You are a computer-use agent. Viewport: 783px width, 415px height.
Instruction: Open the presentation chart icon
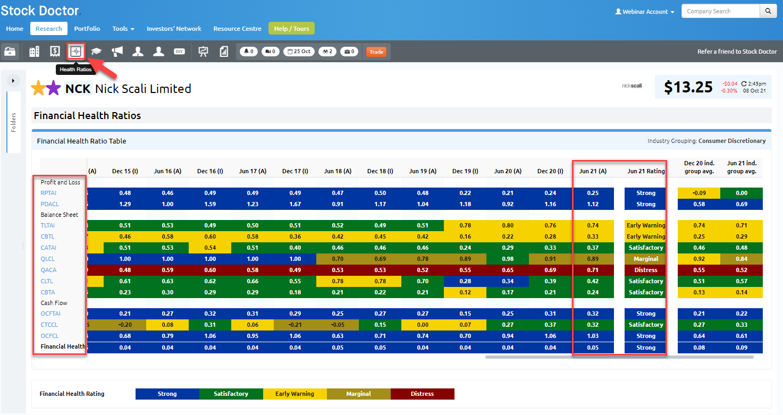[203, 52]
